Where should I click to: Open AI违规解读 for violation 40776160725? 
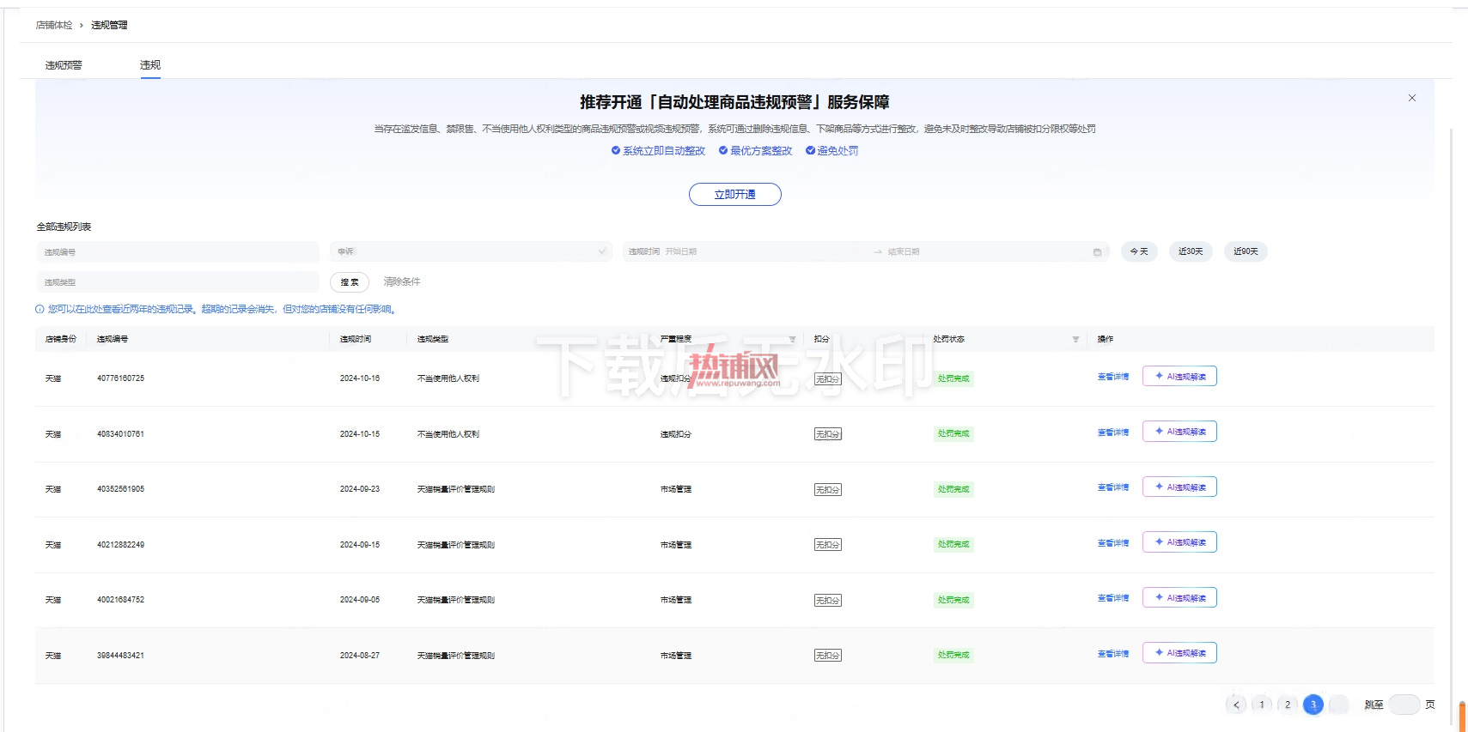tap(1179, 376)
